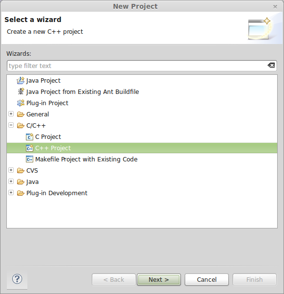This screenshot has width=284, height=294.
Task: Select Java Project from Existing Ant Buildfile
Action: click(x=83, y=91)
